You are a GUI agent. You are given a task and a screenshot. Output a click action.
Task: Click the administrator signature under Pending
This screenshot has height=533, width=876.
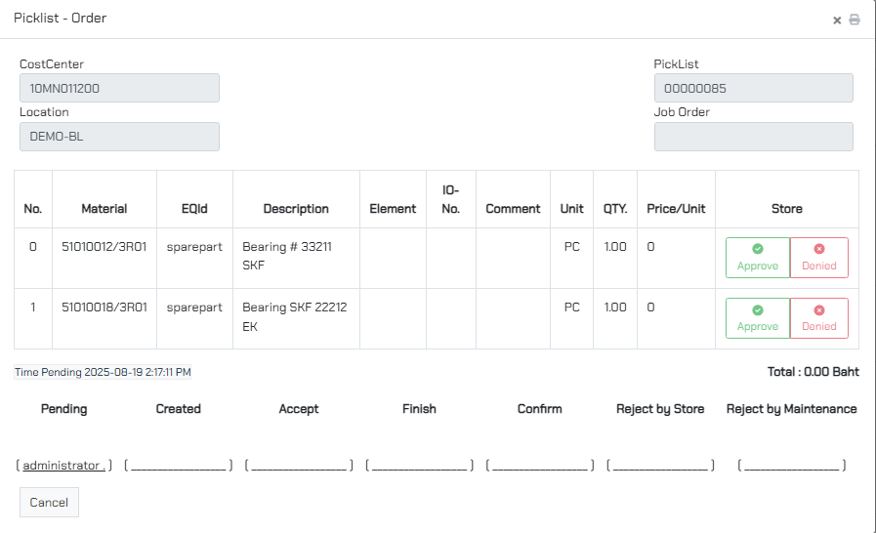click(63, 466)
